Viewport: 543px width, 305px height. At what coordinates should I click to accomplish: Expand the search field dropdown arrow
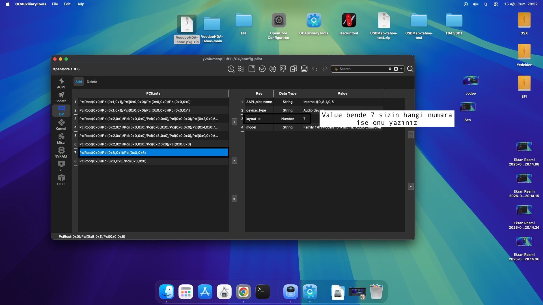(401, 69)
